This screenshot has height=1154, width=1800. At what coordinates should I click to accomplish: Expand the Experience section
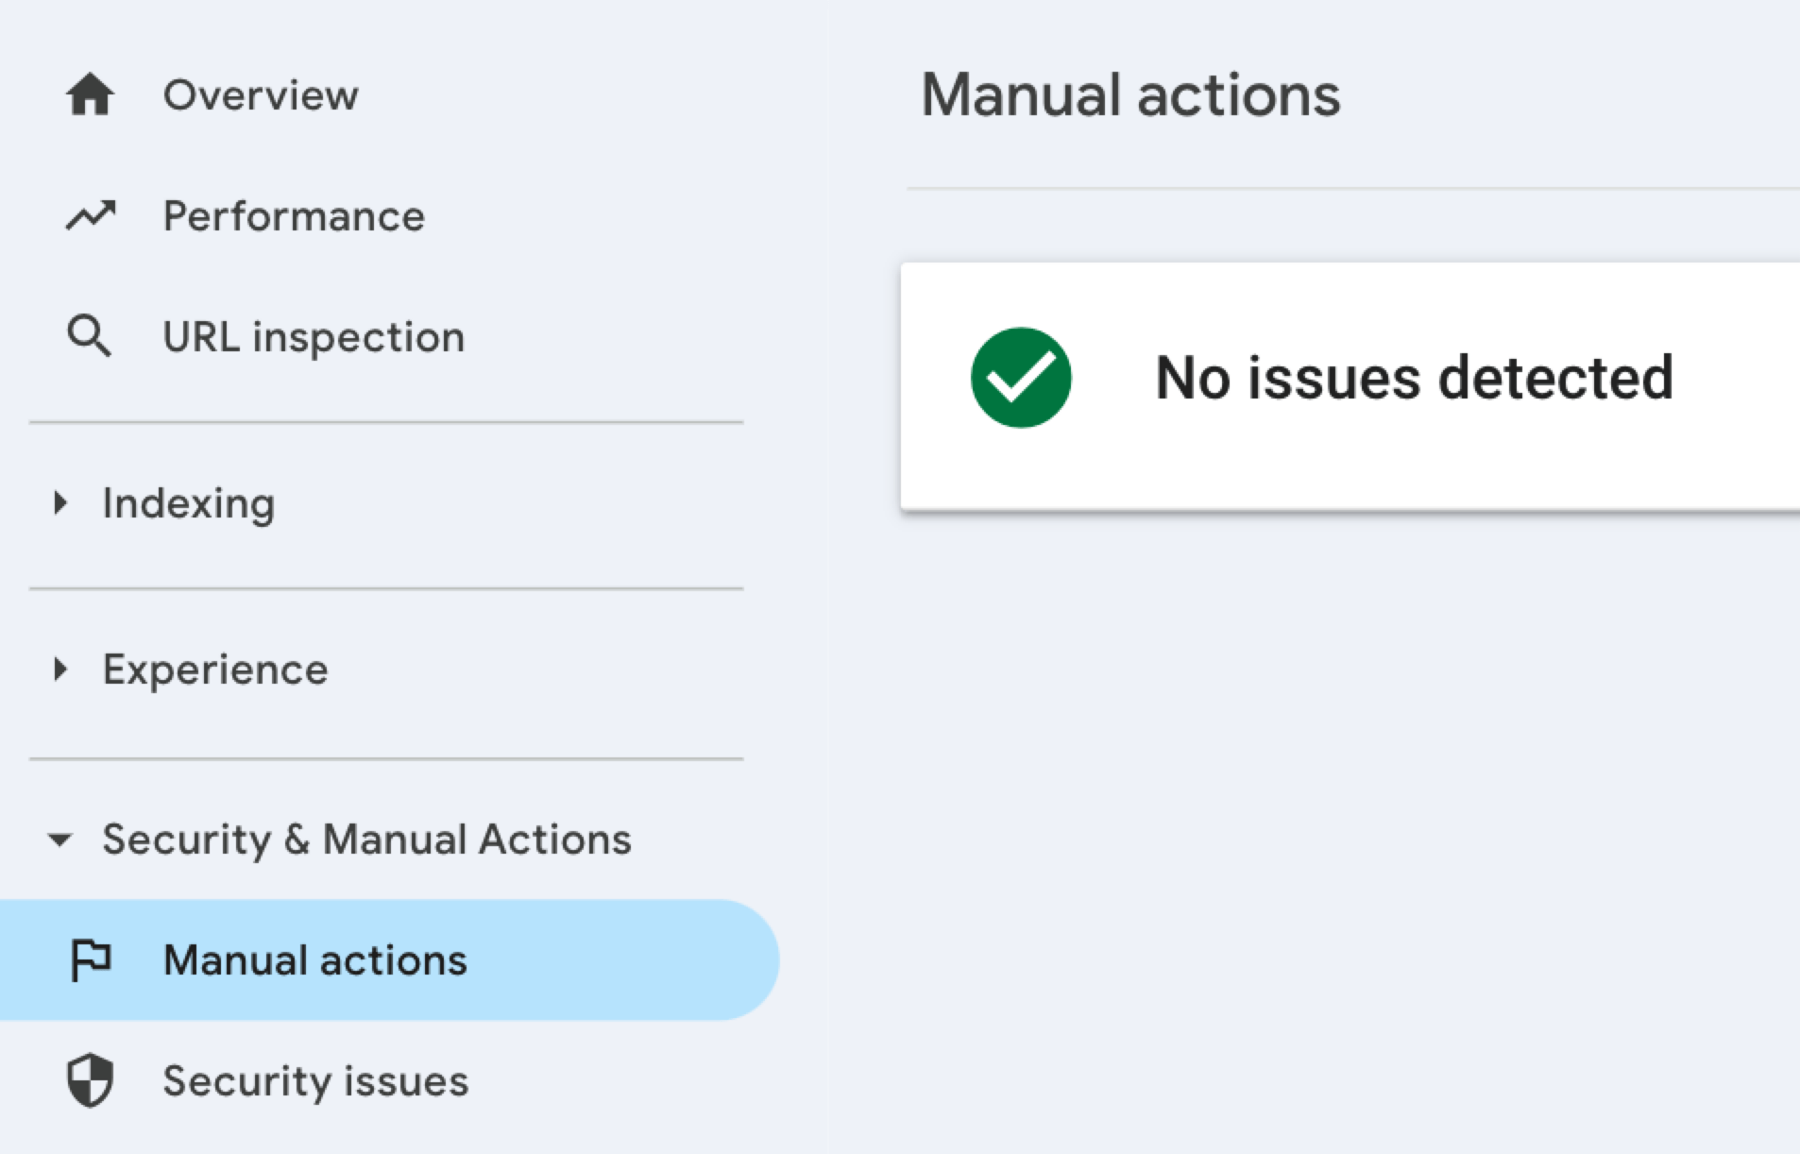point(213,670)
